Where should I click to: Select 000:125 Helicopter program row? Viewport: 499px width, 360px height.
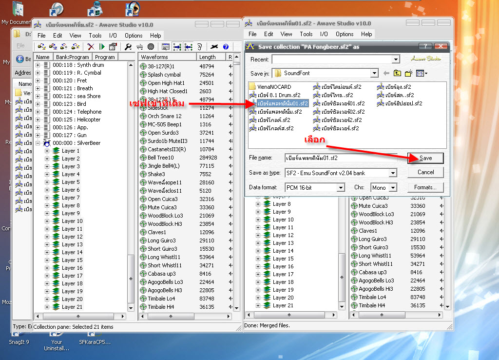[x=77, y=120]
